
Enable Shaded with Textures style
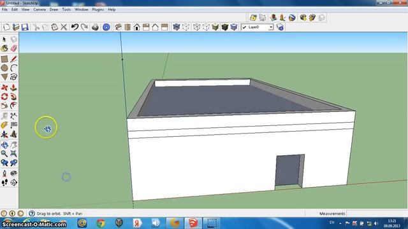pos(224,27)
